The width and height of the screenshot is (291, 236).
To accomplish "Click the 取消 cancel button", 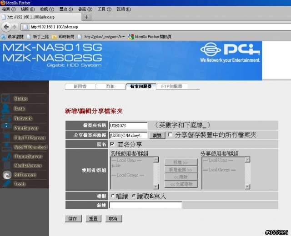I will (114, 219).
